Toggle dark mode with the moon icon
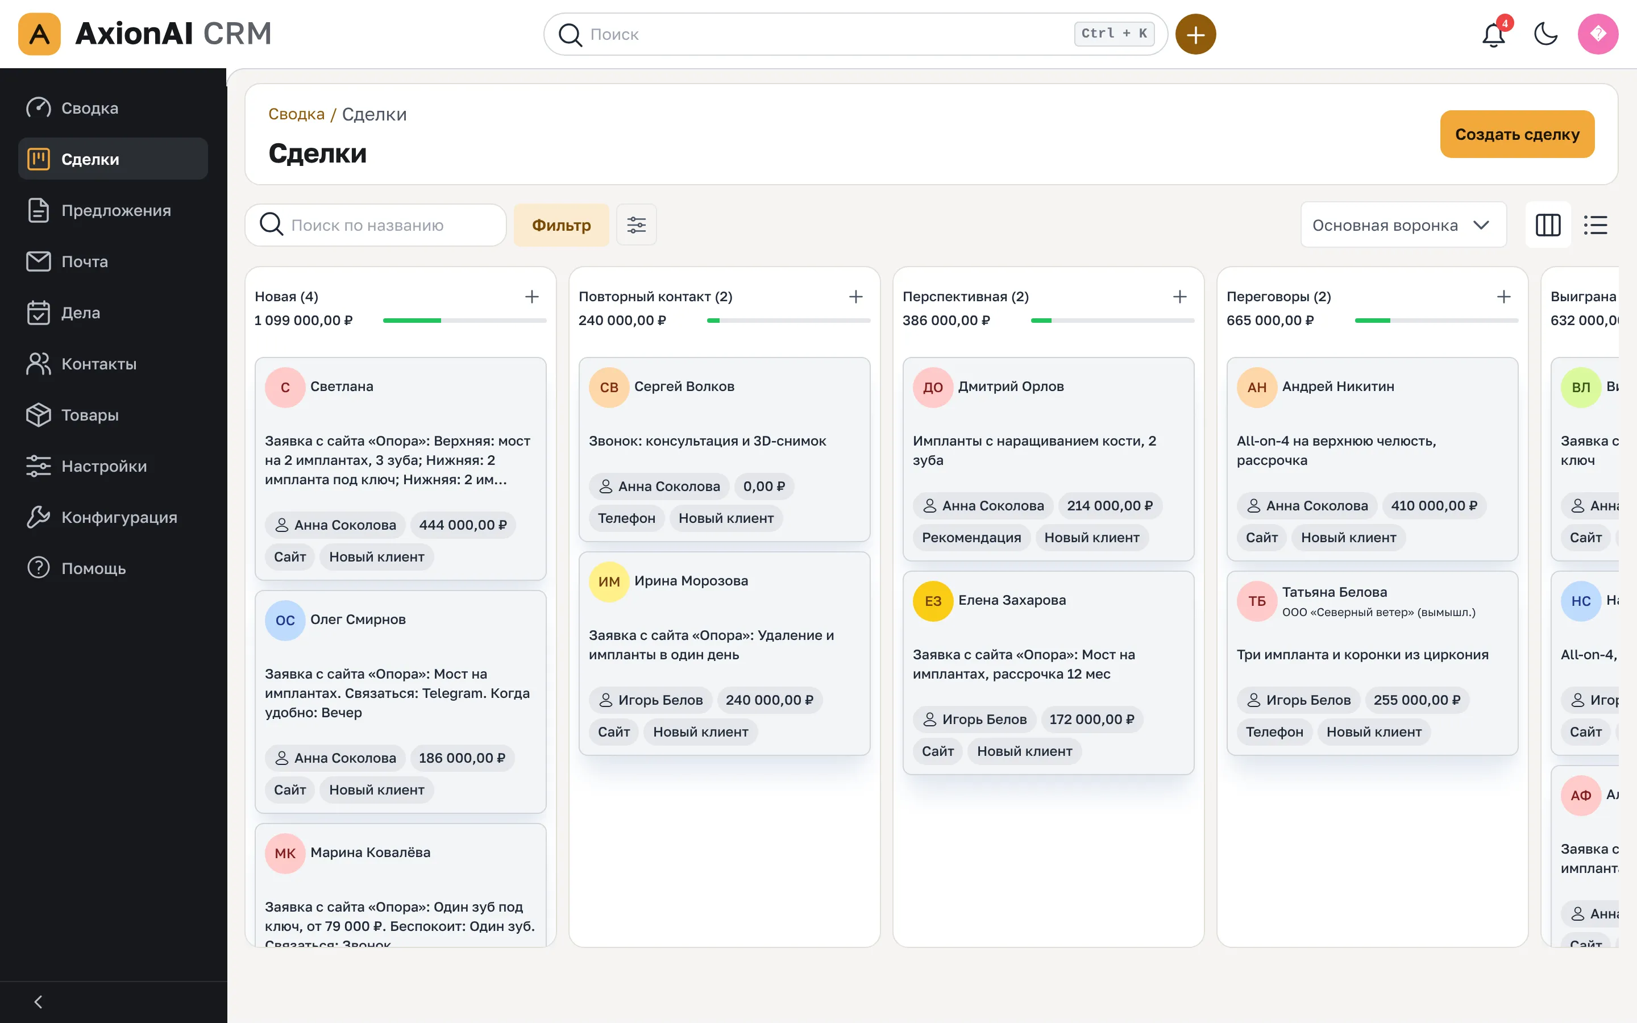Image resolution: width=1637 pixels, height=1023 pixels. [x=1545, y=34]
